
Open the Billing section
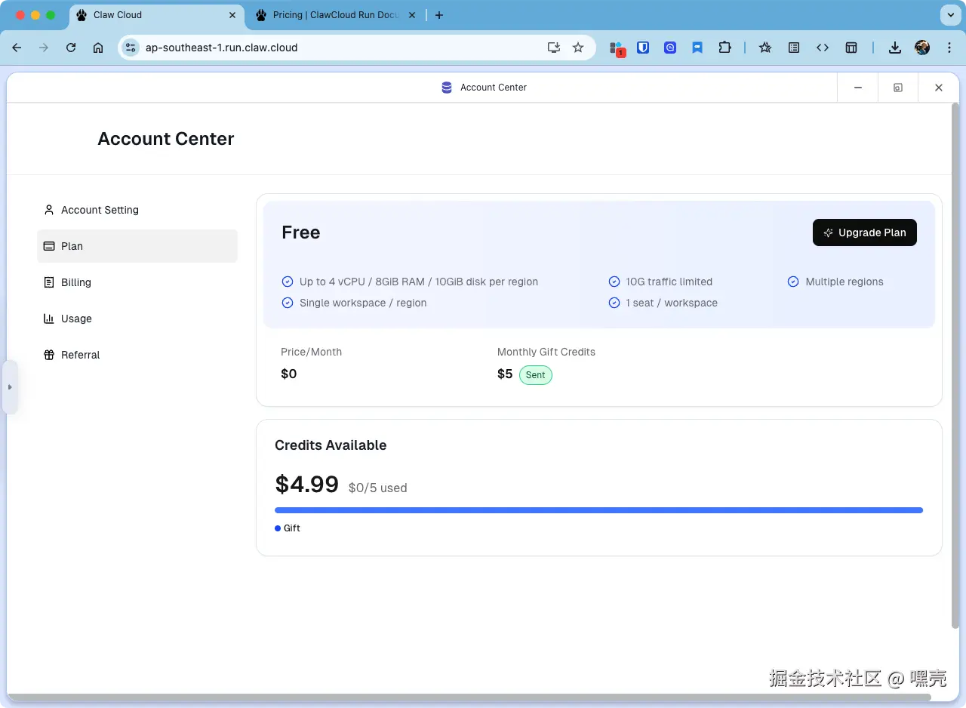coord(137,282)
